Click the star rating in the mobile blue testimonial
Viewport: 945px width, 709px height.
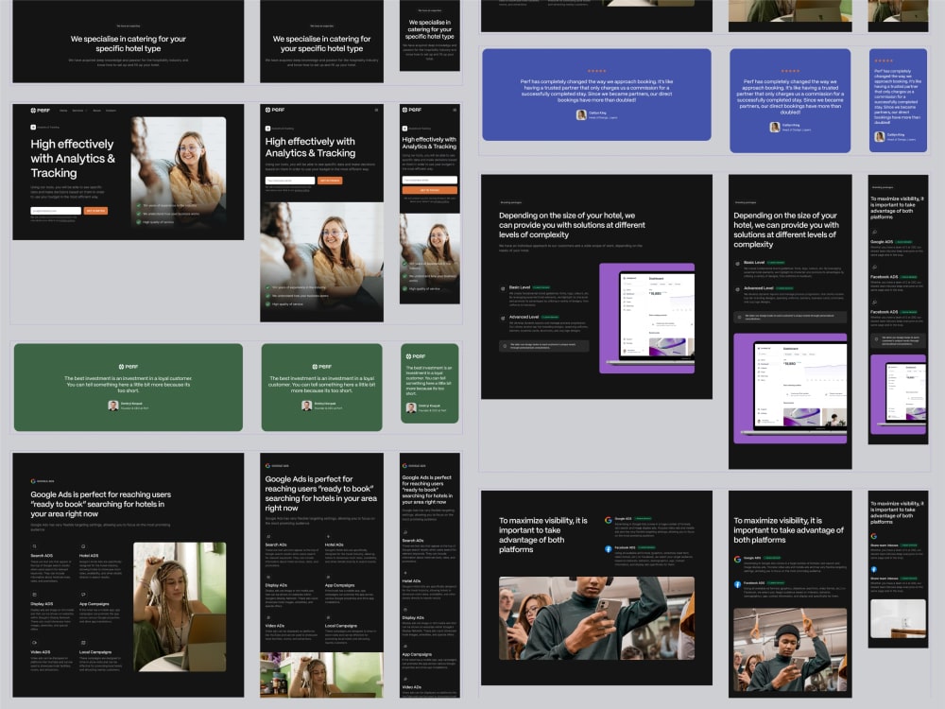click(x=884, y=61)
